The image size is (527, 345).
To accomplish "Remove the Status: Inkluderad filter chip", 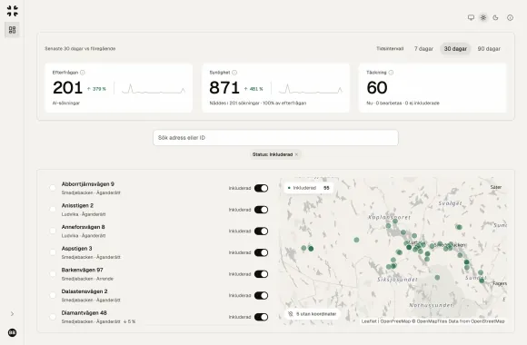I will click(296, 154).
